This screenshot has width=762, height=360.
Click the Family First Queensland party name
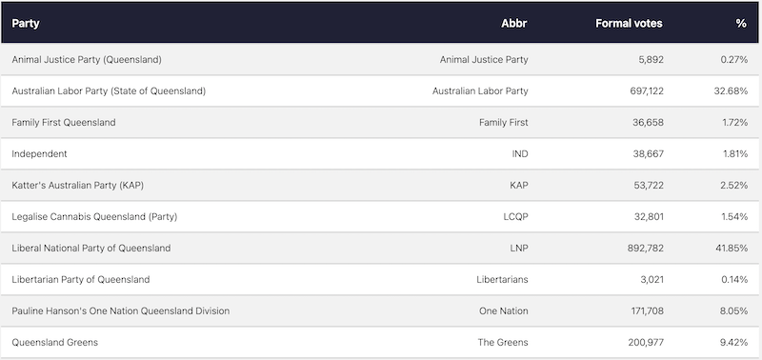[x=64, y=123]
